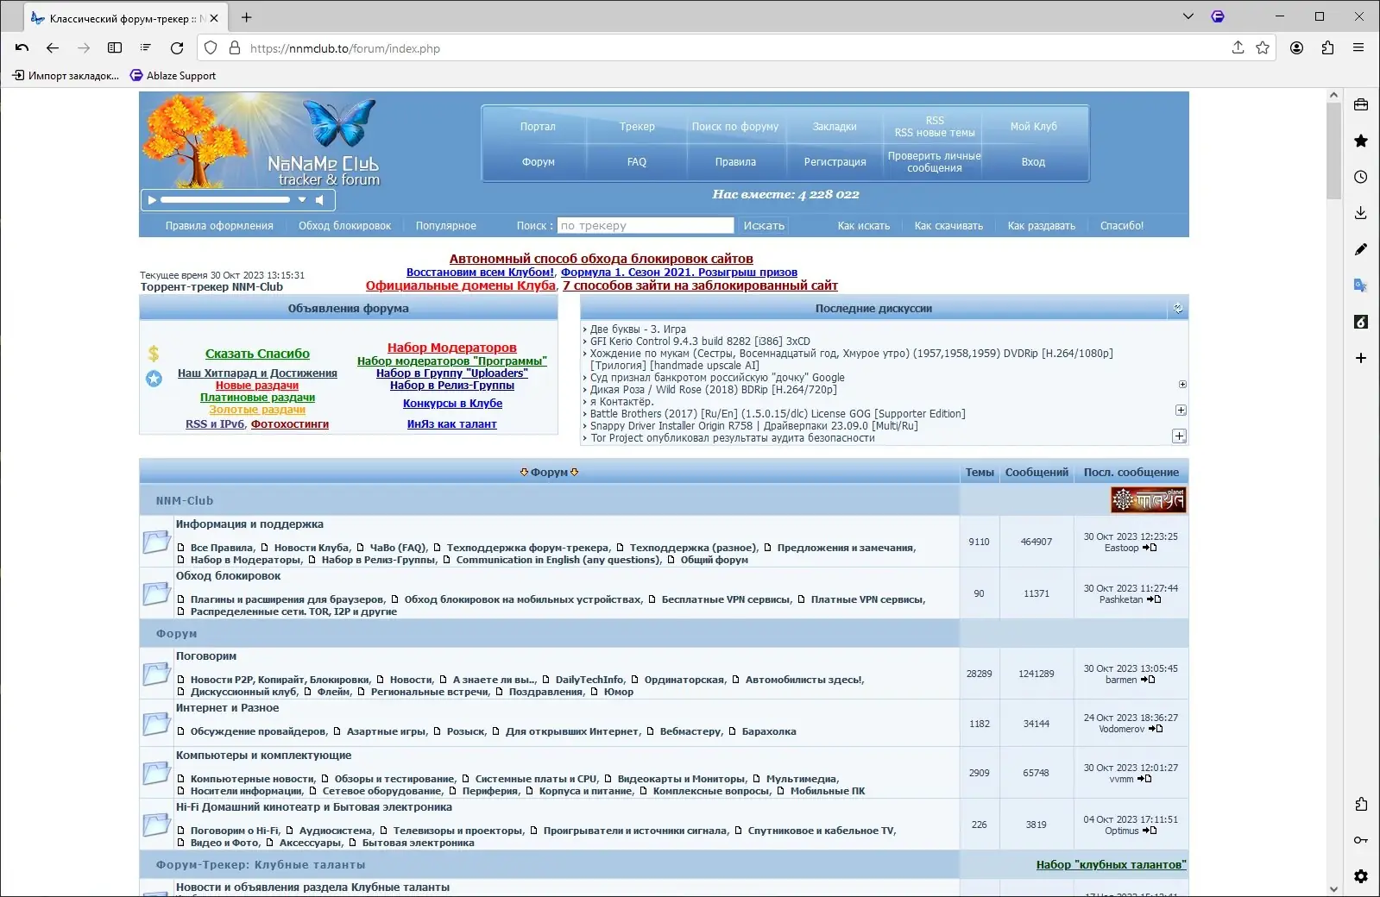Viewport: 1380px width, 897px height.
Task: Open the Конкурсы в Клубе link
Action: 452,404
